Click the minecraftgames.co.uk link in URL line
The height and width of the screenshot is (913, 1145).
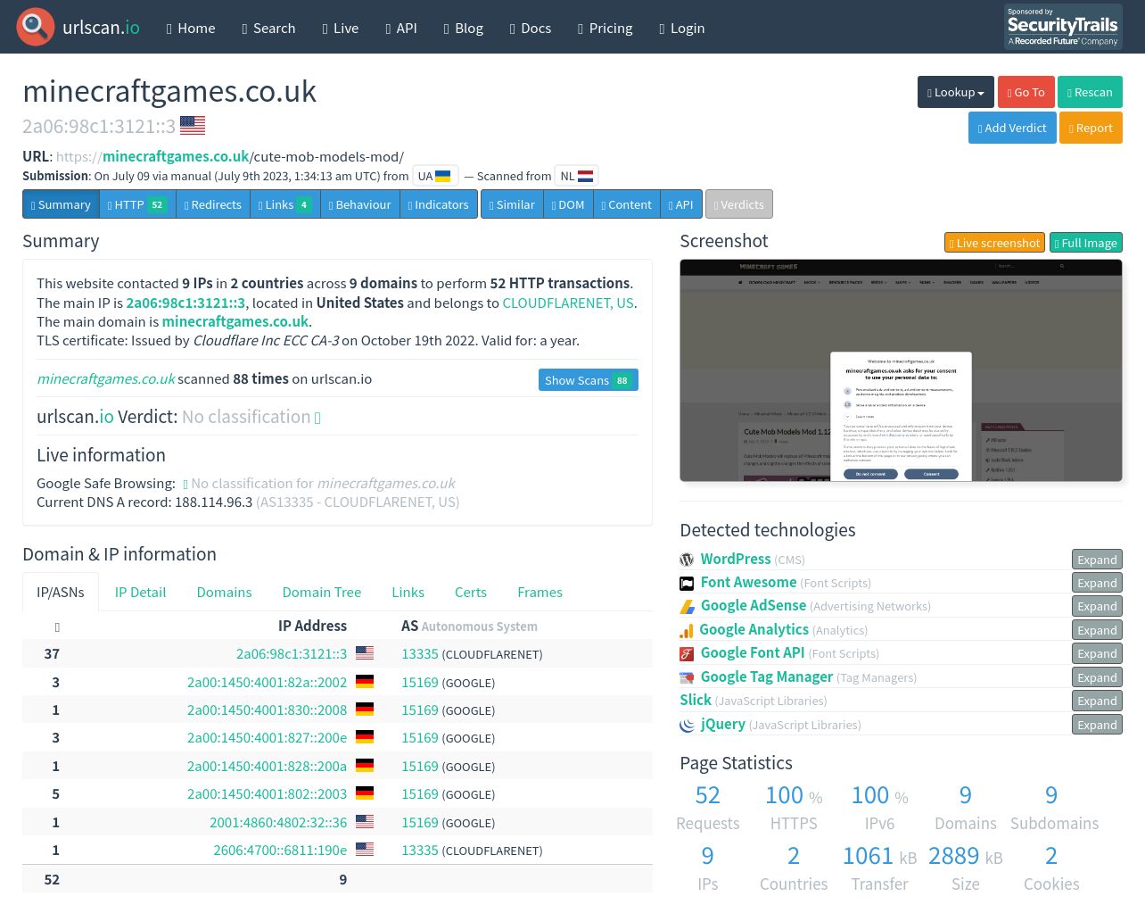pos(176,156)
